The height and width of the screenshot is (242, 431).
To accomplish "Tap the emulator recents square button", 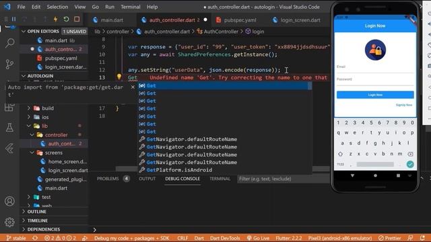I will pyautogui.click(x=398, y=175).
